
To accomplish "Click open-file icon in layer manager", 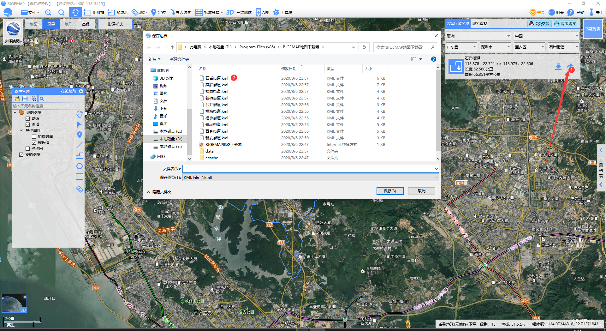I will pyautogui.click(x=17, y=99).
